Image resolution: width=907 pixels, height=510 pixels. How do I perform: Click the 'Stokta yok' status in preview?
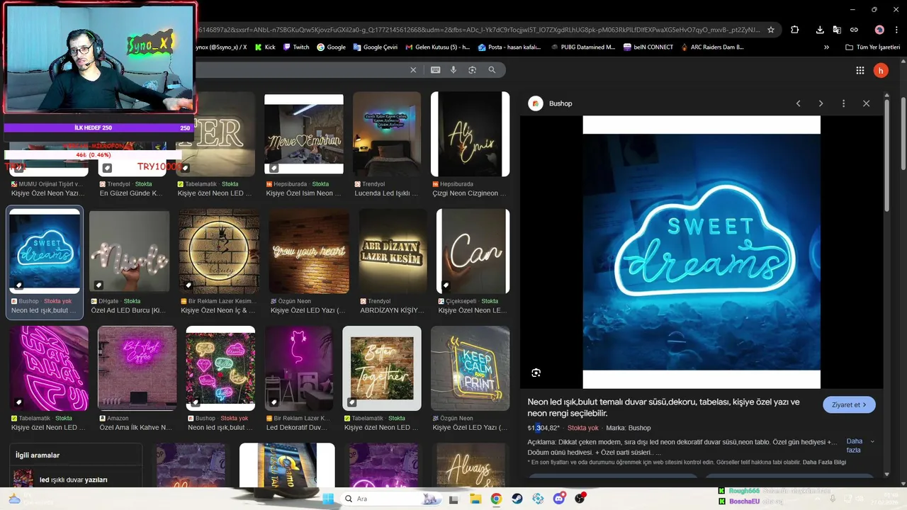[x=583, y=428]
